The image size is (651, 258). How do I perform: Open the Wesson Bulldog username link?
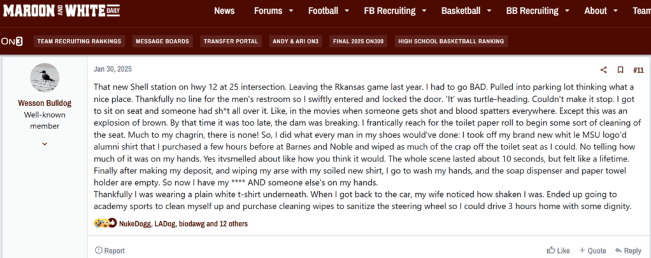coord(44,104)
